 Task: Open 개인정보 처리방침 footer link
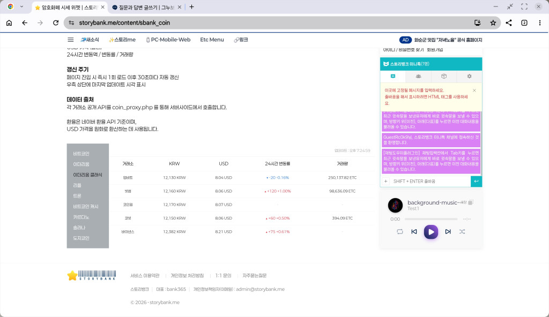pyautogui.click(x=187, y=276)
